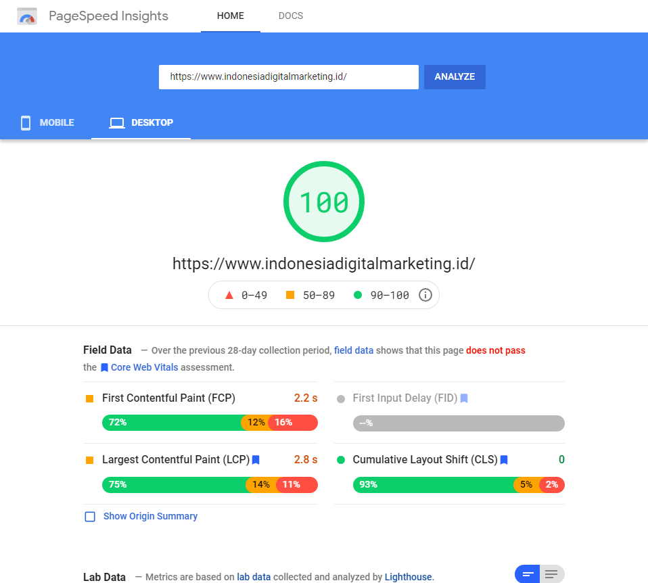Click bookmark icon beside Cumulative Layout Shift

[x=504, y=460]
